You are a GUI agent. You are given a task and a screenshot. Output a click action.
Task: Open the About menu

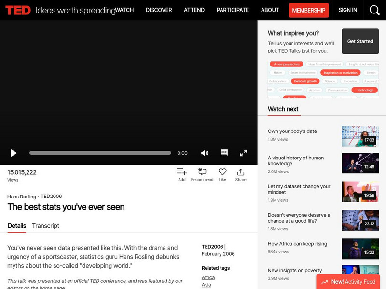point(270,10)
